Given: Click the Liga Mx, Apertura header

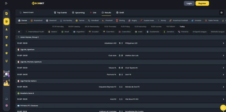Looking at the screenshot, I should (x=121, y=50).
